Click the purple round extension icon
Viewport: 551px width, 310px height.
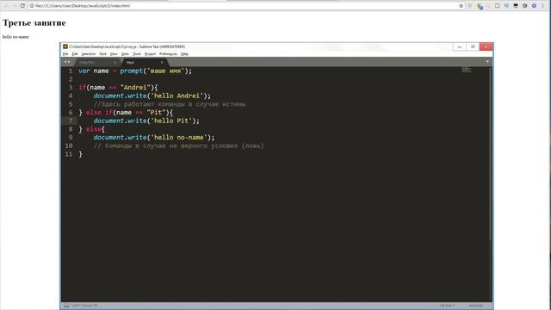(534, 6)
